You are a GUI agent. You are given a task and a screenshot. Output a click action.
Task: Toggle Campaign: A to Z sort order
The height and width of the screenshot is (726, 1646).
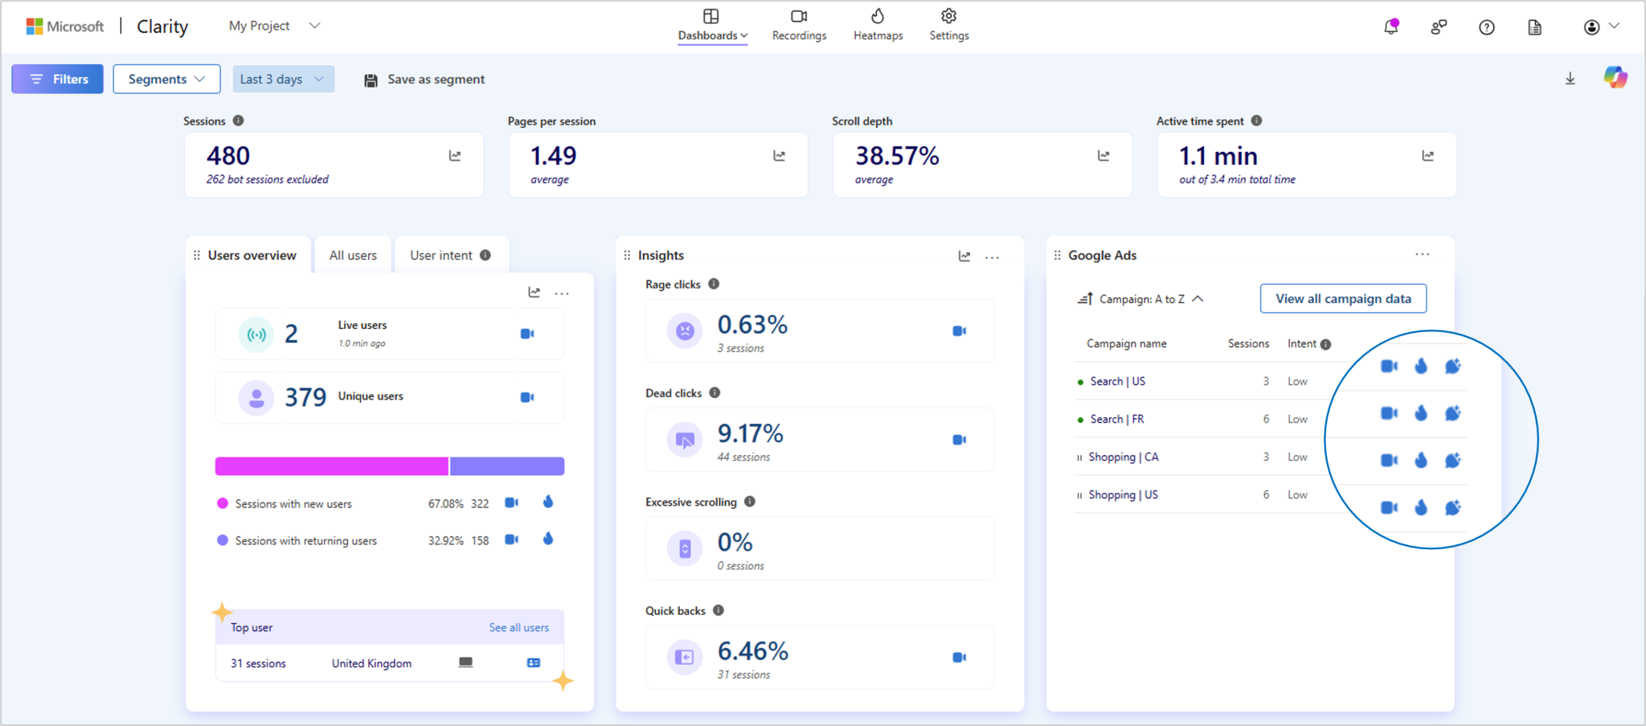(1140, 299)
